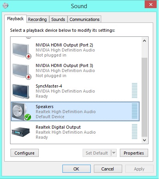This screenshot has height=179, width=159.
Task: Click the Speakers device icon
Action: (x=21, y=112)
